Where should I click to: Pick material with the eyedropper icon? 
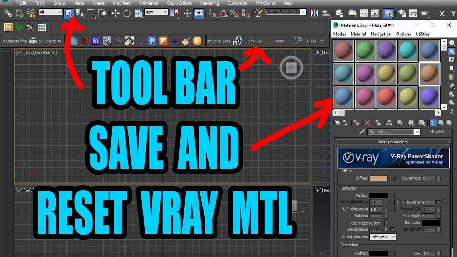pyautogui.click(x=362, y=132)
